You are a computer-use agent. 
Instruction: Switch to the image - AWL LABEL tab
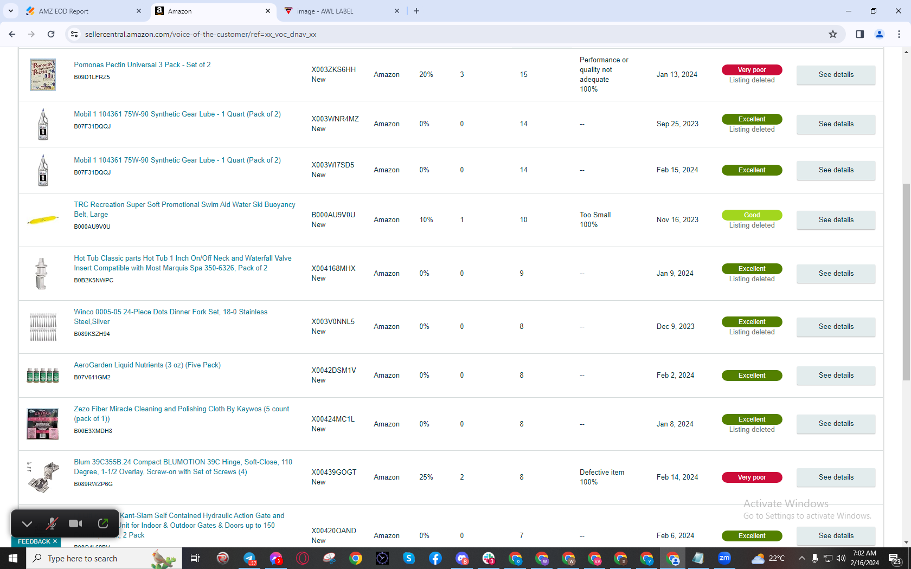click(x=342, y=11)
